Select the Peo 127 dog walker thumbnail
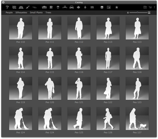This screenshot has width=158, height=139. coord(137,118)
